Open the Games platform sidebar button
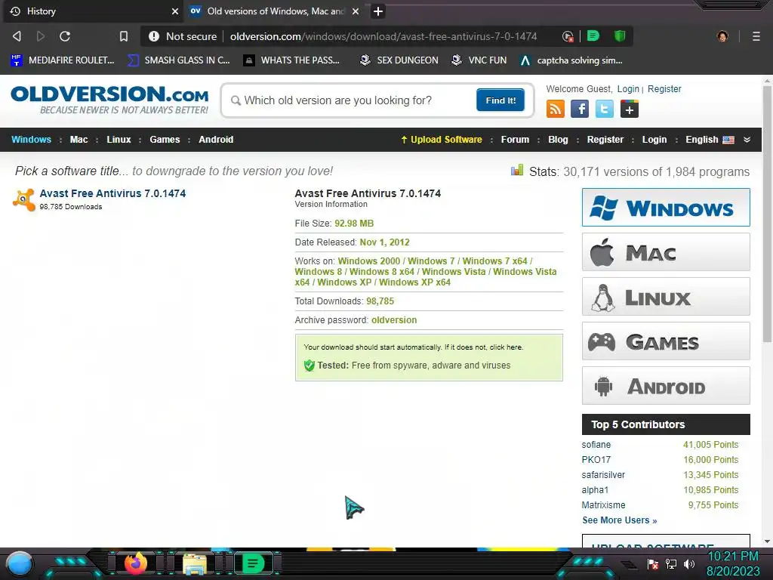 [666, 341]
